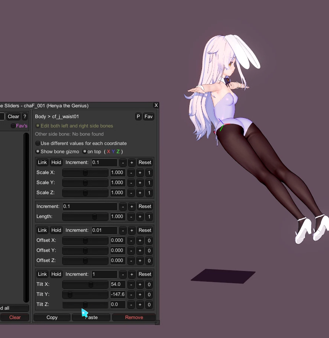329x338 pixels.
Task: Click the P button next to Fav
Action: 138,117
